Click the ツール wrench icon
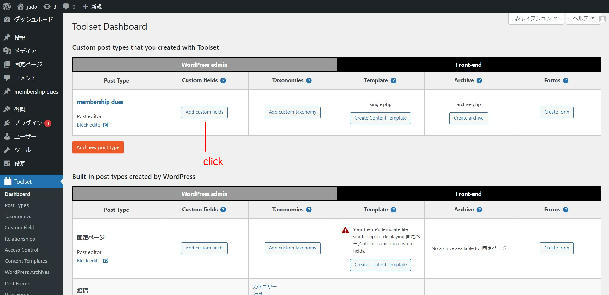Screen dimensions: 609x295 [7, 150]
